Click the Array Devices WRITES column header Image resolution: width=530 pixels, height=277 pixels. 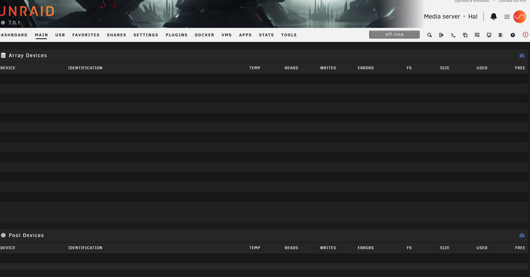(x=328, y=68)
